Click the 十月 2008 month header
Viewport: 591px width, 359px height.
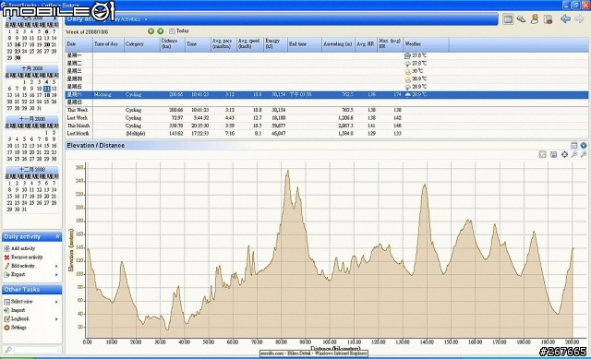pyautogui.click(x=32, y=68)
